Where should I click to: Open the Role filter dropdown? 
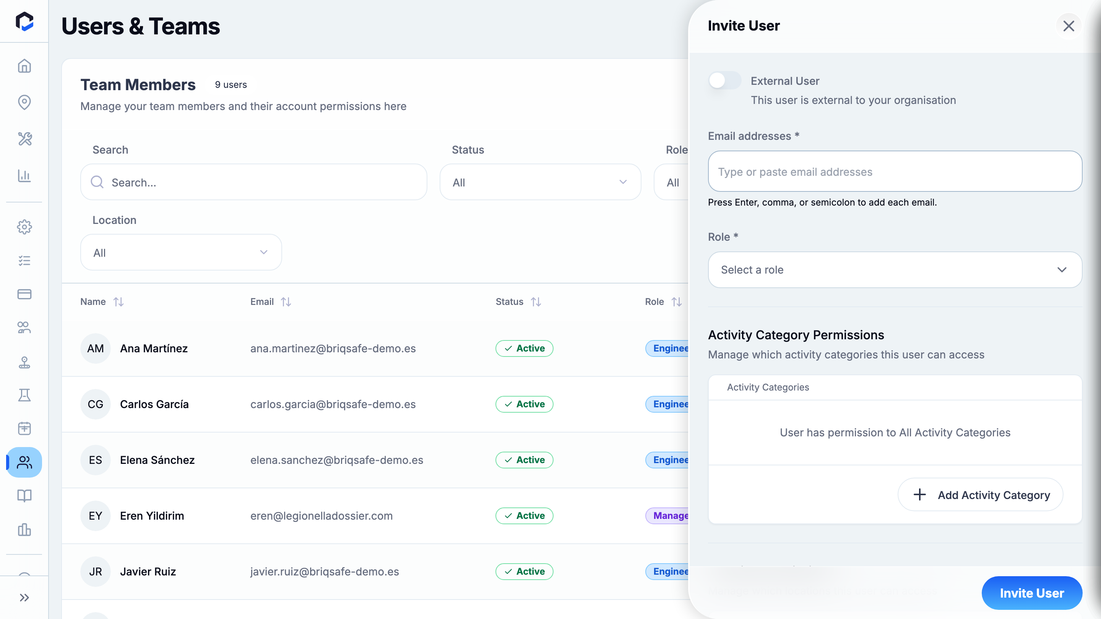click(x=671, y=182)
